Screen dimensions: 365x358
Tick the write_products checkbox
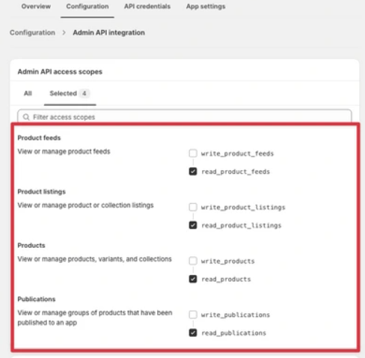tap(193, 261)
